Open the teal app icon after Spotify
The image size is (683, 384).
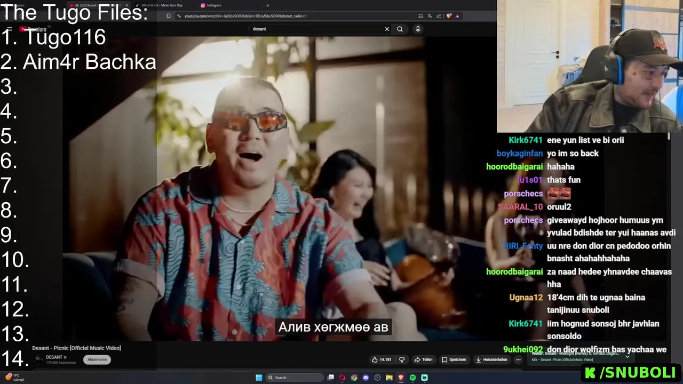point(425,378)
